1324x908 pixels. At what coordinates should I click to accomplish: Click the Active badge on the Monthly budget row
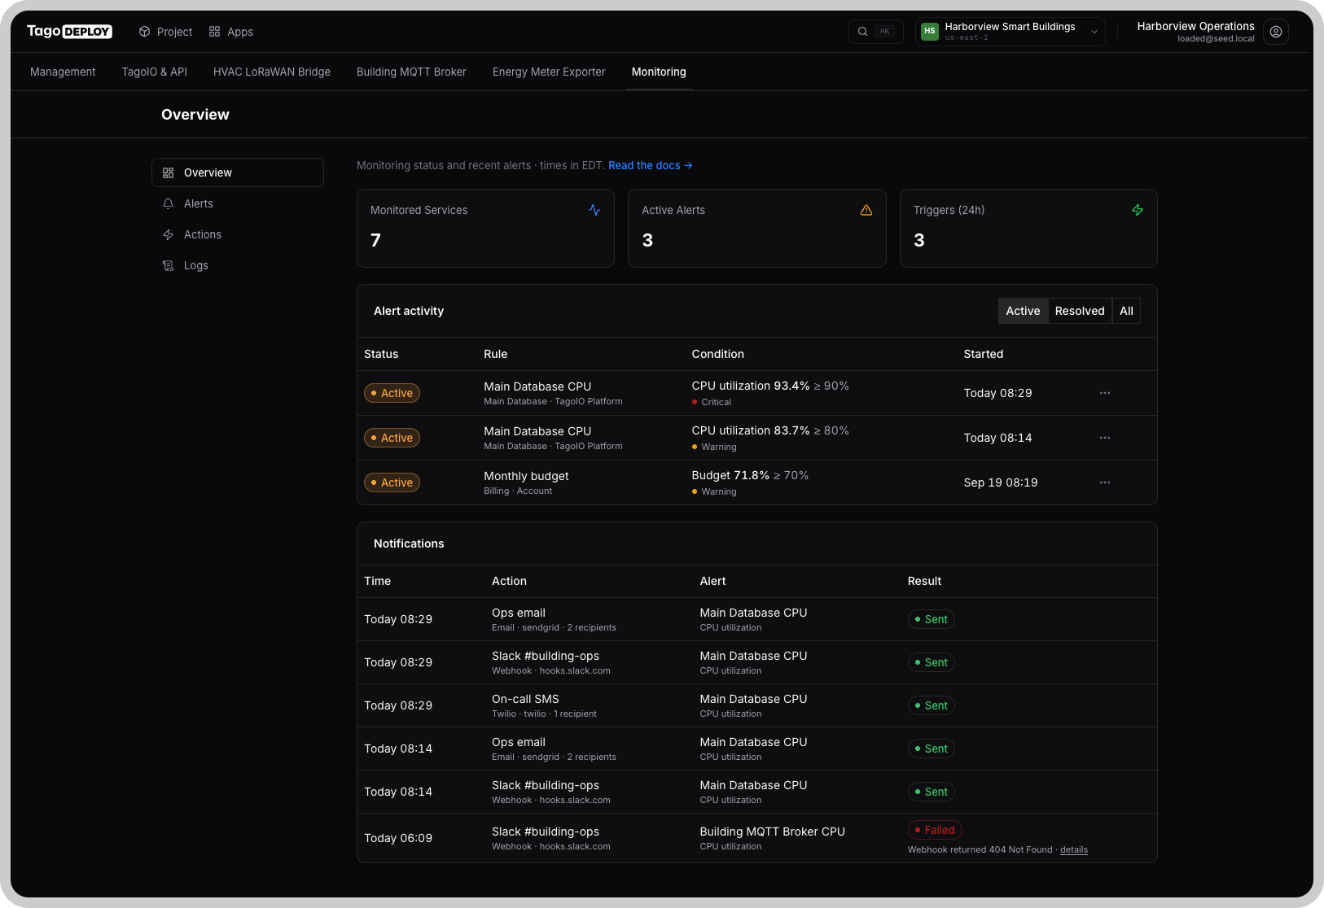pyautogui.click(x=392, y=482)
